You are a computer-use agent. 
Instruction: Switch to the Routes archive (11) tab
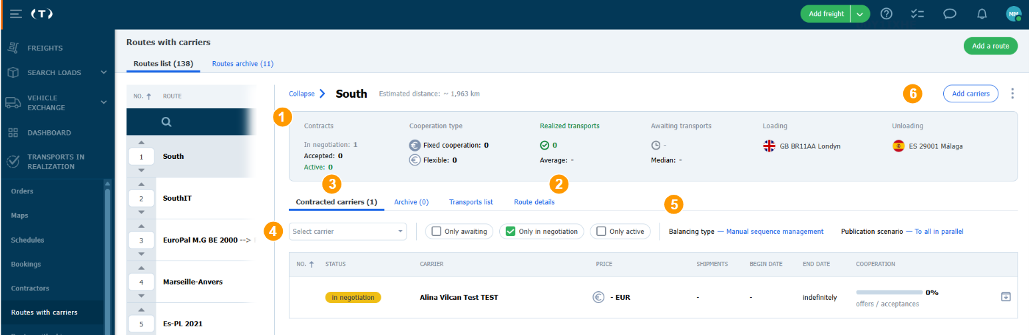pyautogui.click(x=242, y=64)
